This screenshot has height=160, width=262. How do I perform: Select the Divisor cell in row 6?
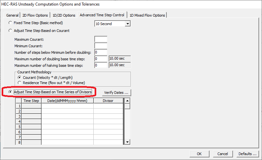click(x=108, y=132)
